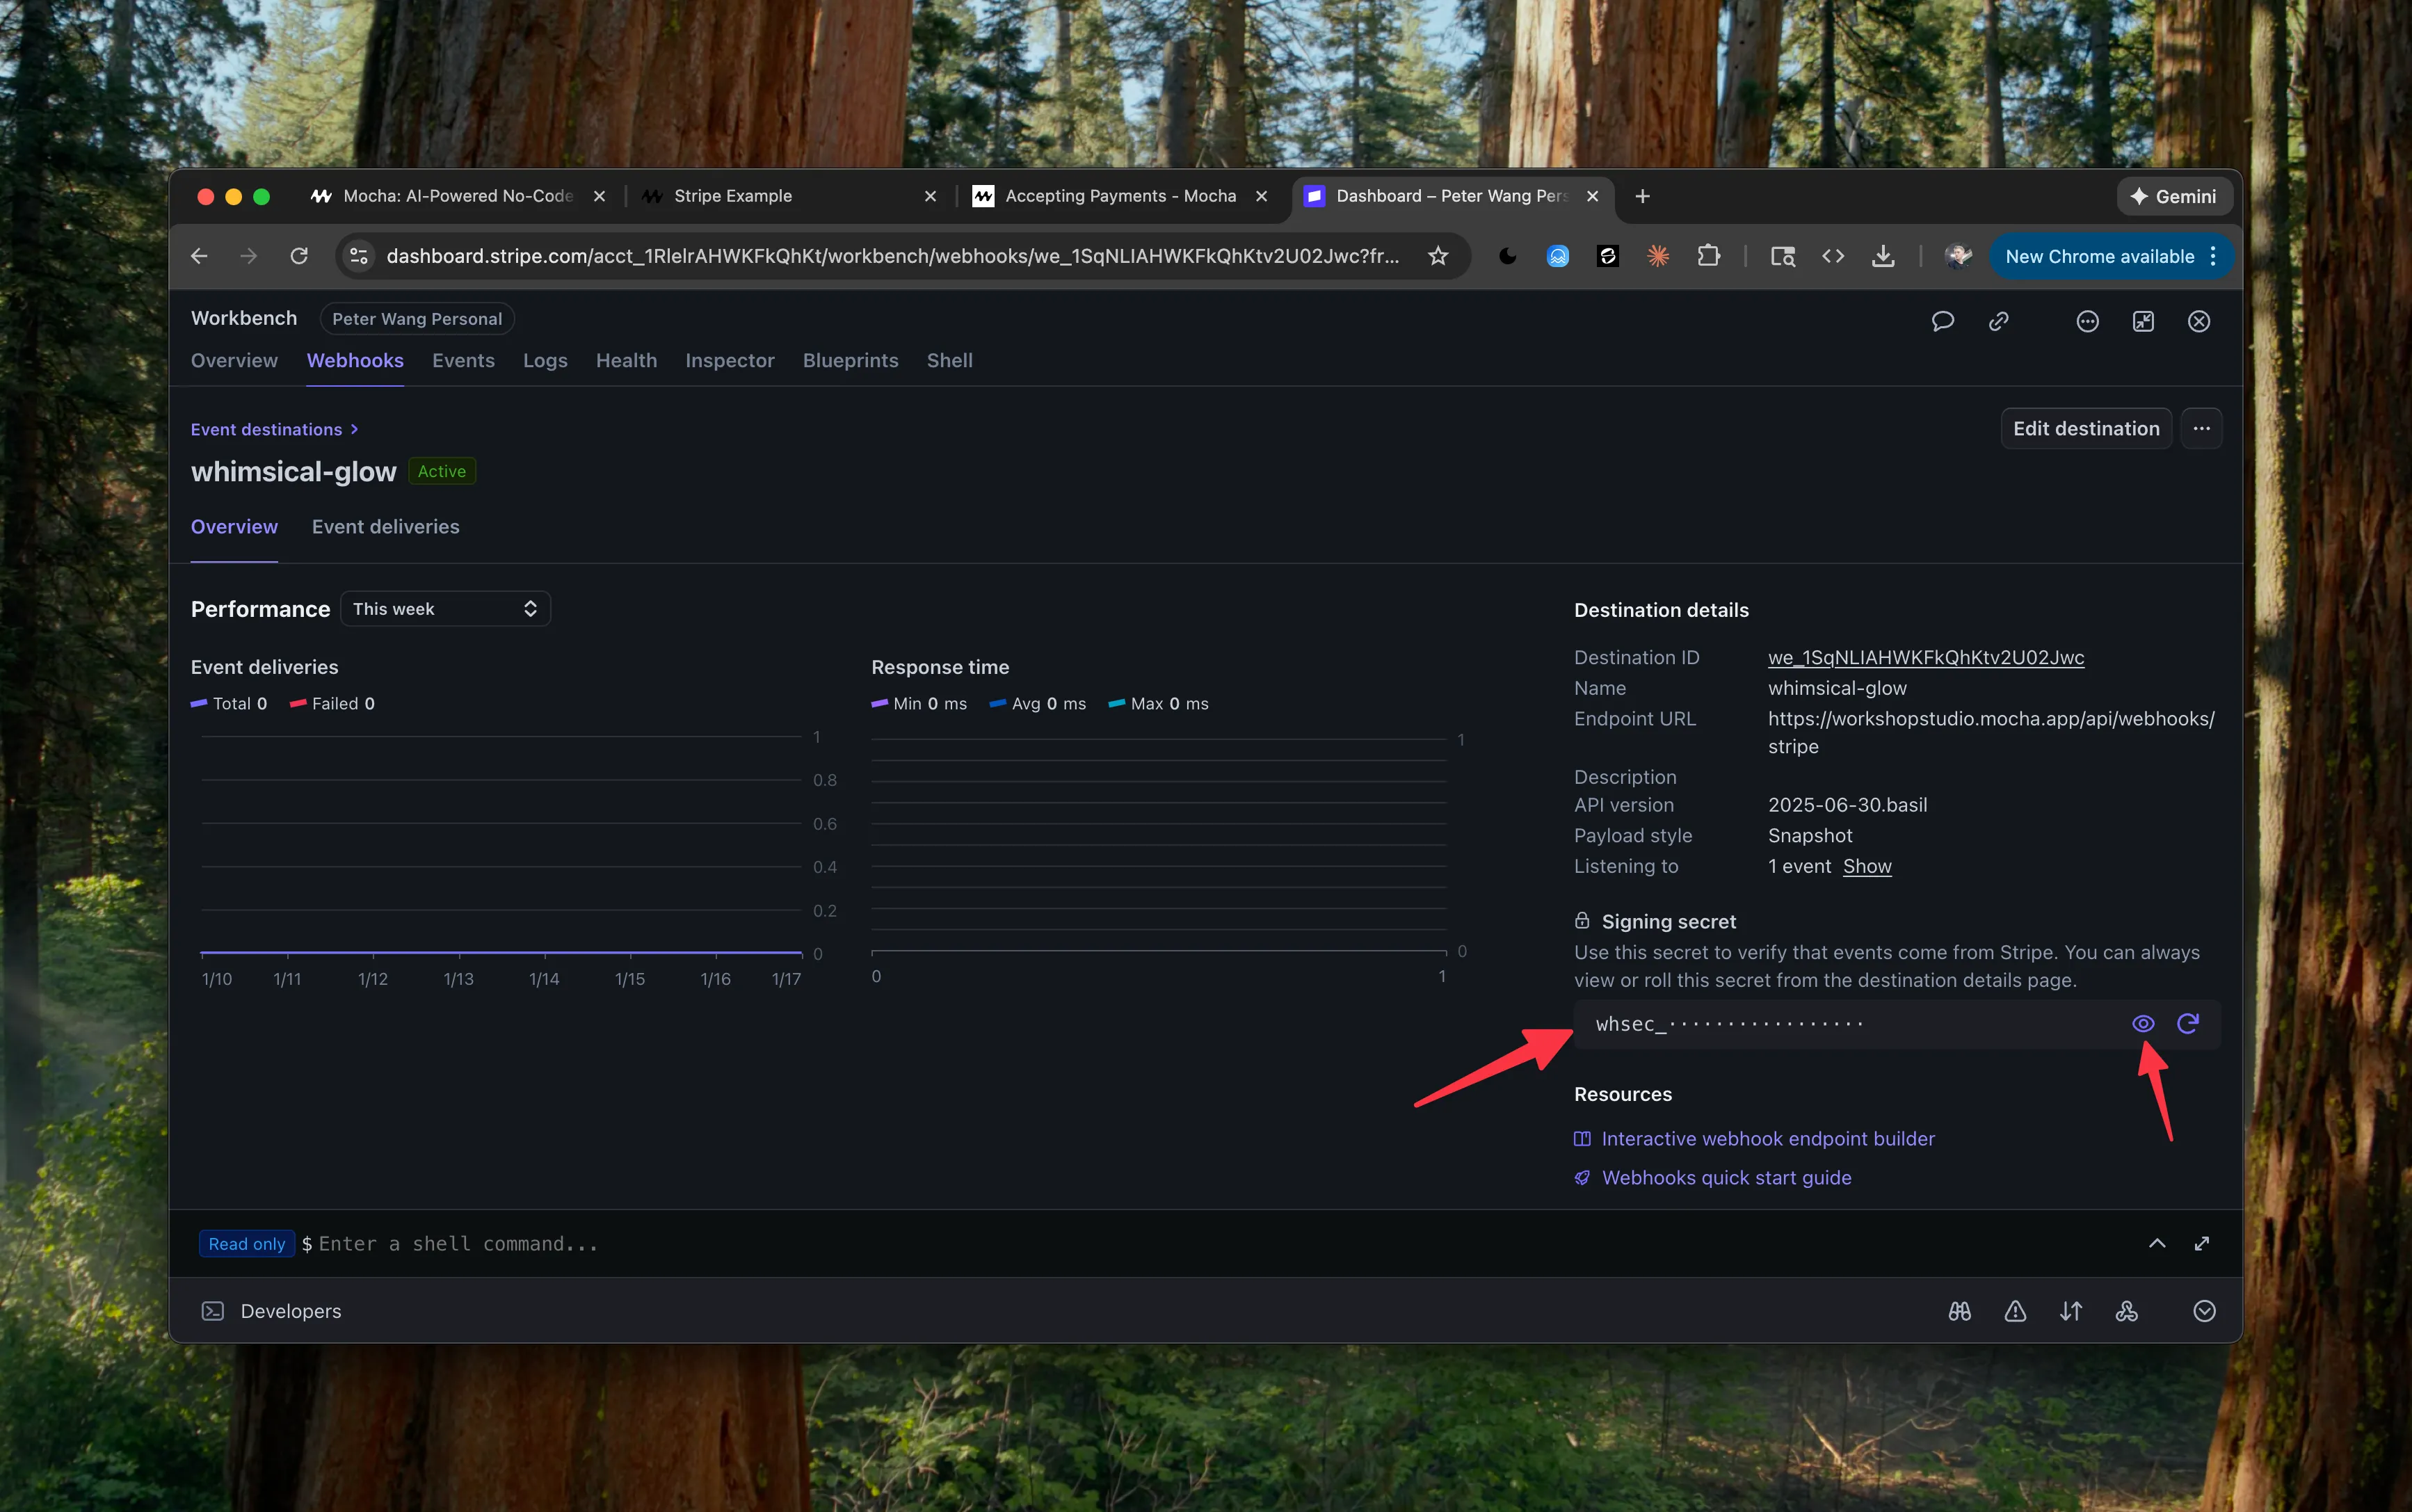This screenshot has width=2412, height=1512.
Task: Switch to the Event deliveries tab
Action: click(385, 527)
